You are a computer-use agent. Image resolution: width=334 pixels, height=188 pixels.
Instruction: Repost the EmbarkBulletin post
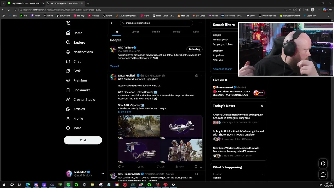[x=141, y=167]
